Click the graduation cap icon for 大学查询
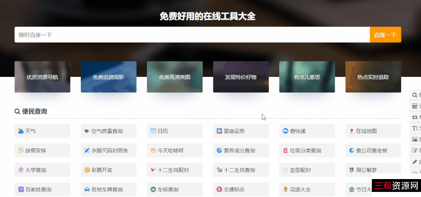 tap(21, 170)
